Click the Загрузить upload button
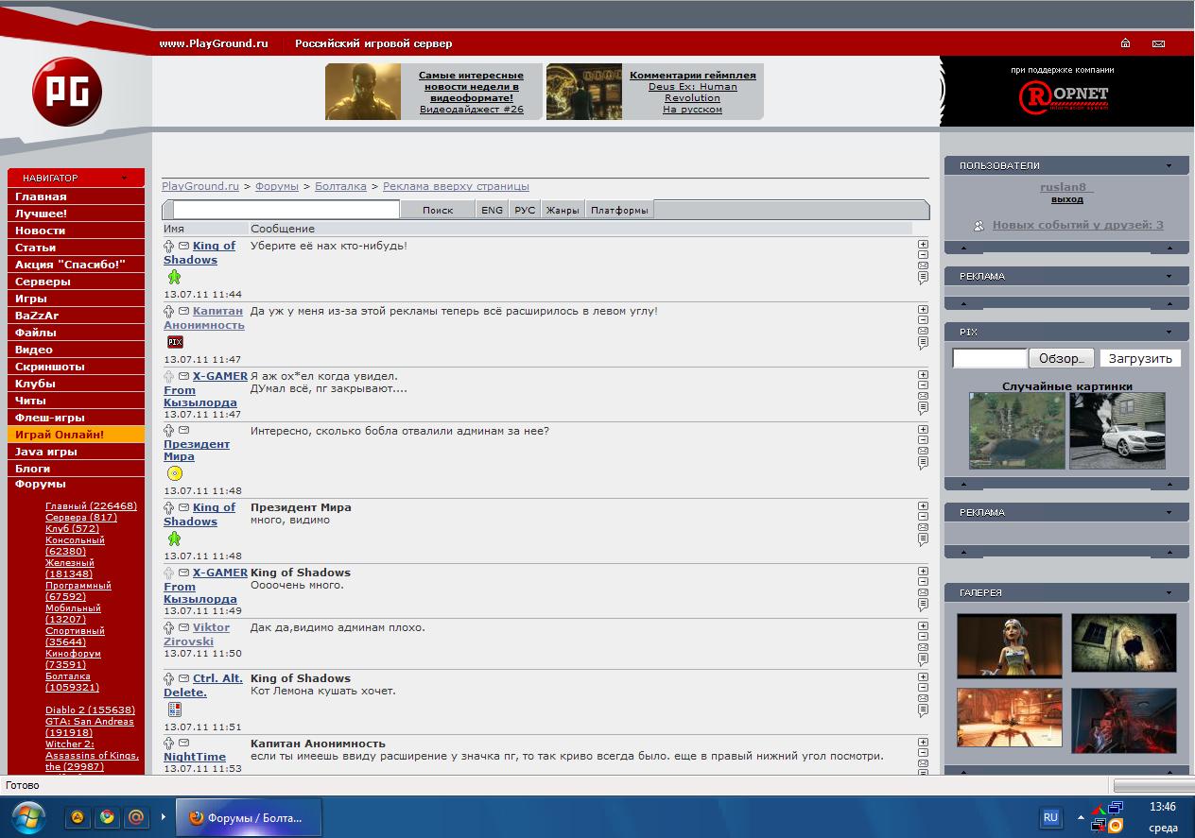 (1139, 358)
